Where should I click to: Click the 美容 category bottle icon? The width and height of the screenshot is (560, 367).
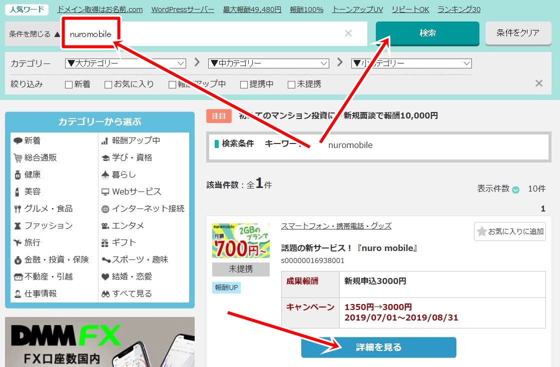[17, 191]
